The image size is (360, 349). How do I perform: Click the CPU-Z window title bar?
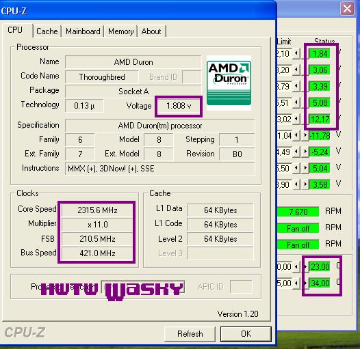pos(138,10)
